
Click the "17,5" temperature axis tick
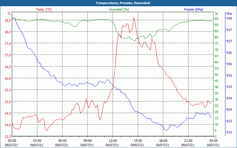coord(8,44)
